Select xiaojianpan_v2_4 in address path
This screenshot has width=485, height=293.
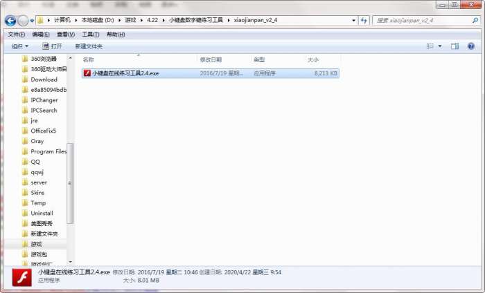(x=256, y=20)
